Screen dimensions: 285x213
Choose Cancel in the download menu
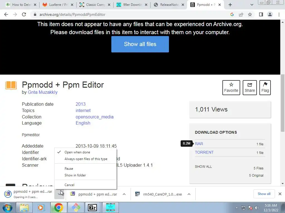pyautogui.click(x=85, y=185)
